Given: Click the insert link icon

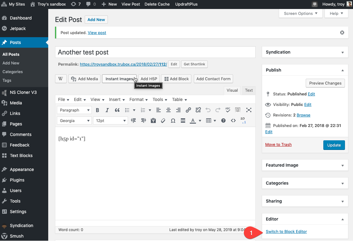Looking at the screenshot, I should point(188,110).
